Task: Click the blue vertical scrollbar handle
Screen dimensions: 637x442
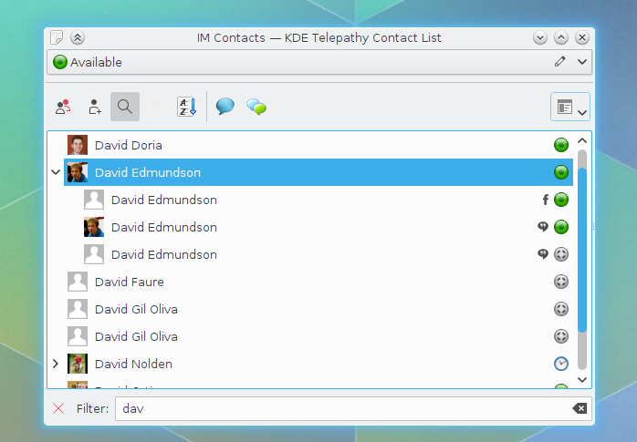Action: click(582, 251)
